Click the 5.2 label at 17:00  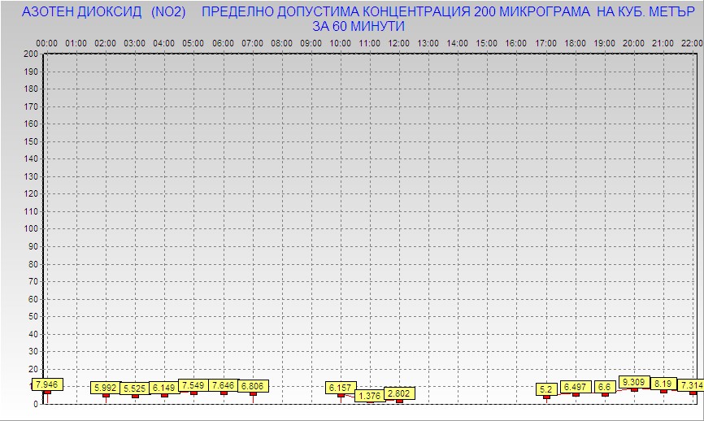(546, 389)
